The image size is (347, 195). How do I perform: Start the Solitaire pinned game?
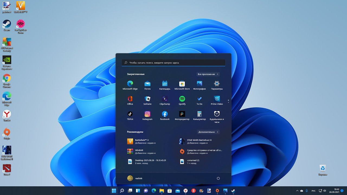pos(147,100)
